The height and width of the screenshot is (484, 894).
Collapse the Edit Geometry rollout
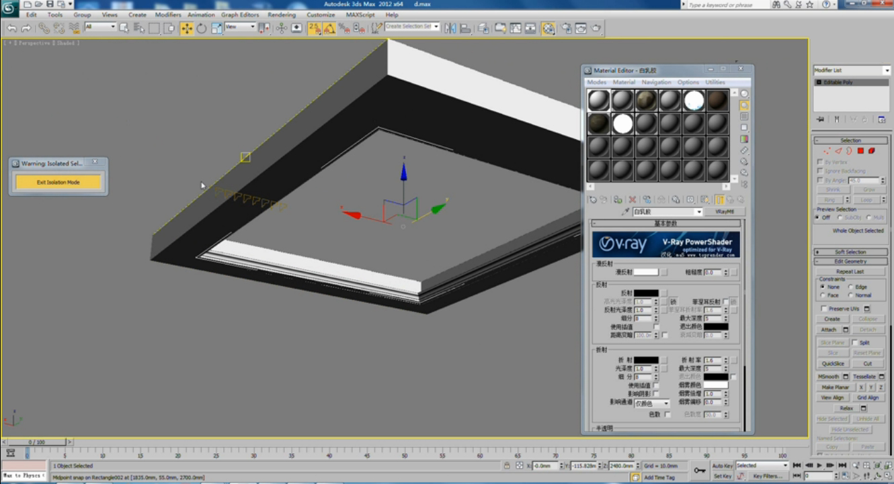coord(850,262)
